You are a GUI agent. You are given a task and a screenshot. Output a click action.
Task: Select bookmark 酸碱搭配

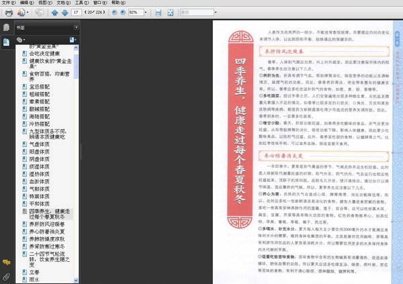pos(40,109)
